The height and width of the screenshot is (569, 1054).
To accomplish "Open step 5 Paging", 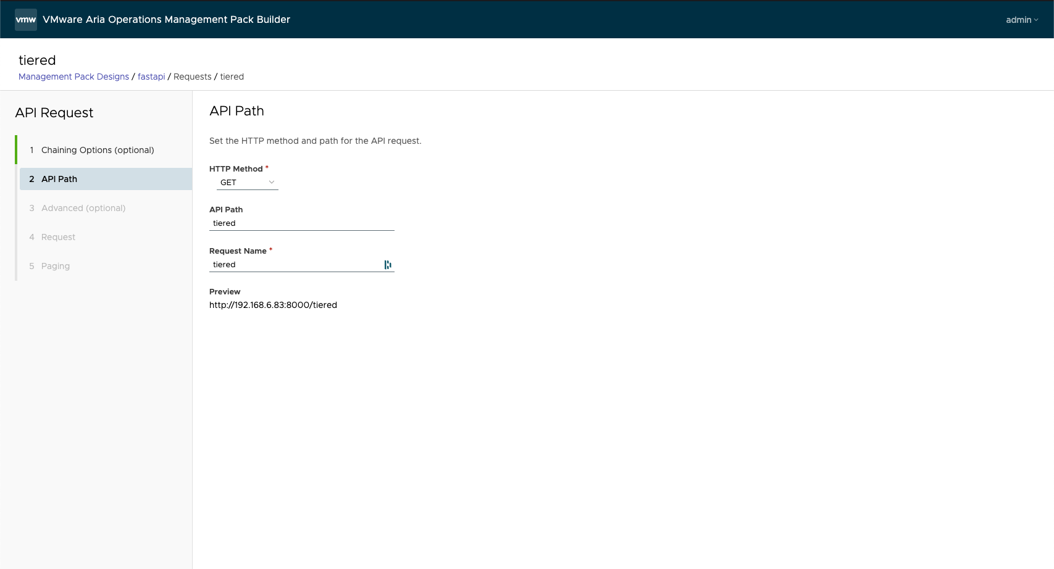I will click(56, 266).
